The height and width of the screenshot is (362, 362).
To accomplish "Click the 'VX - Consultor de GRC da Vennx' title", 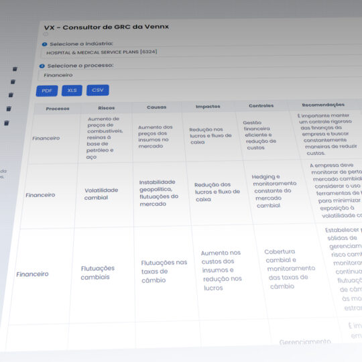I will click(x=107, y=27).
